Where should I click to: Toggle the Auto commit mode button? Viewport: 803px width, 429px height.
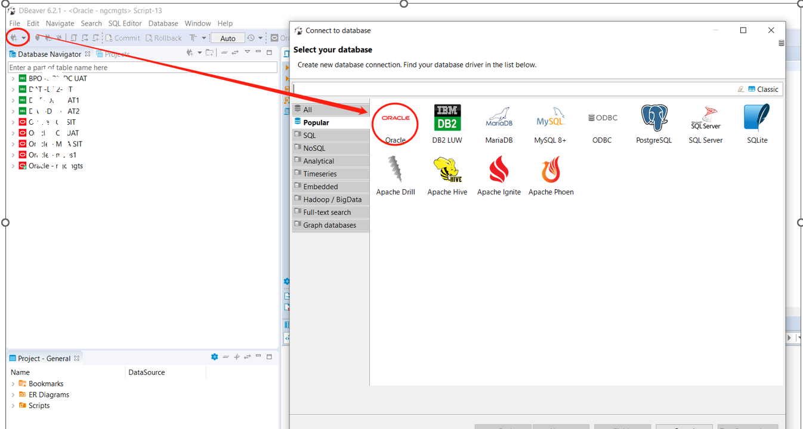point(228,38)
